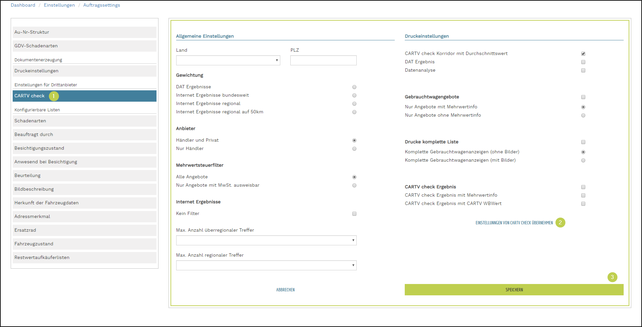Enable the DAT Ergebnis checkbox
Viewport: 642px width, 327px height.
coord(583,62)
